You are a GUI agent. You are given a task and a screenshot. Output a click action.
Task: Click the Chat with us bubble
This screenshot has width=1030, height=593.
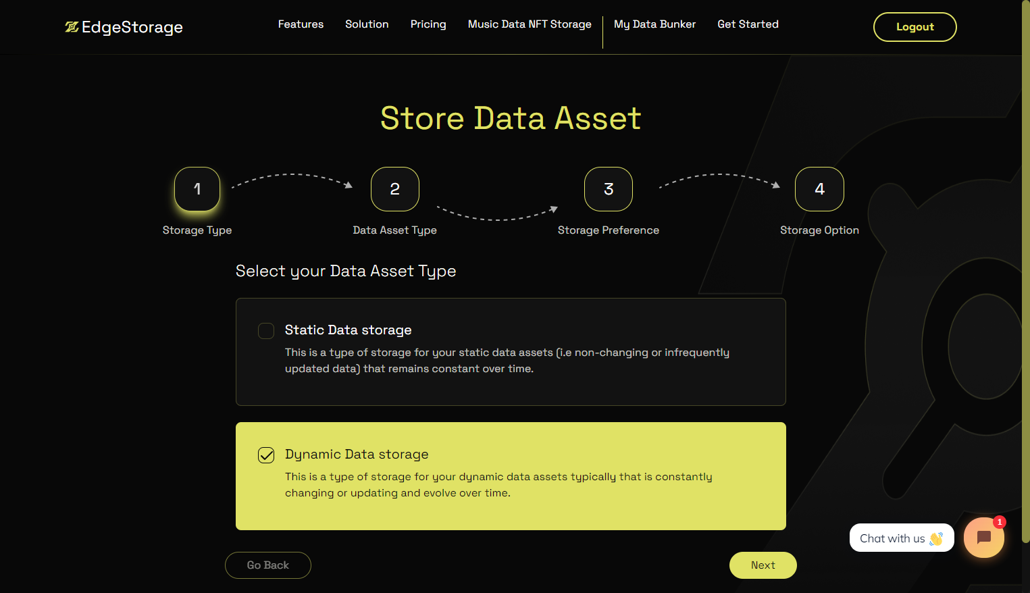[902, 538]
